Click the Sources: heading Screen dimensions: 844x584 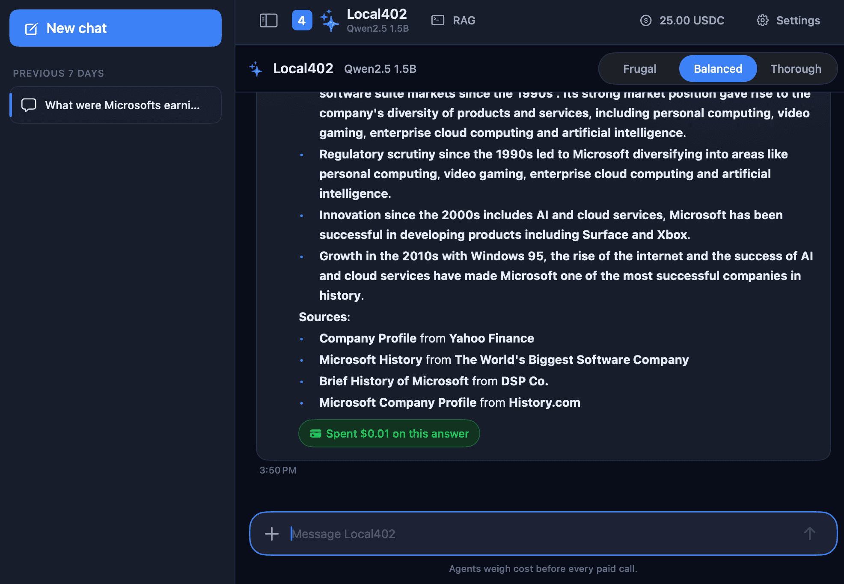coord(324,317)
